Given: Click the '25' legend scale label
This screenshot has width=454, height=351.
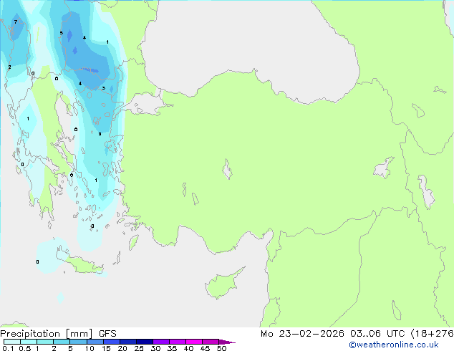Looking at the screenshot, I should pyautogui.click(x=139, y=348).
